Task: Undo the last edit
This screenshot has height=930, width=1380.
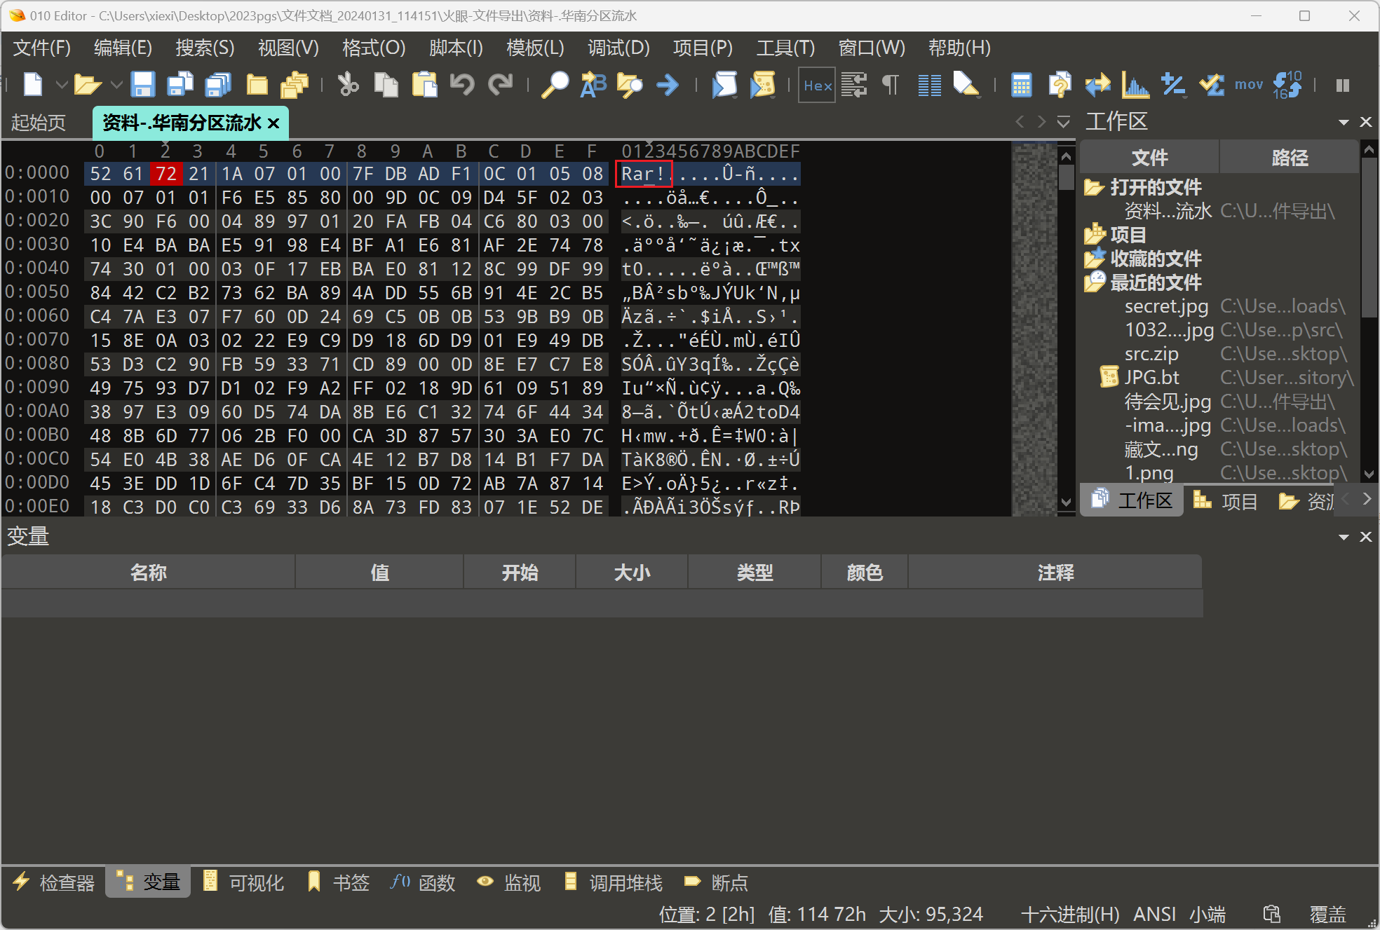Action: (462, 85)
